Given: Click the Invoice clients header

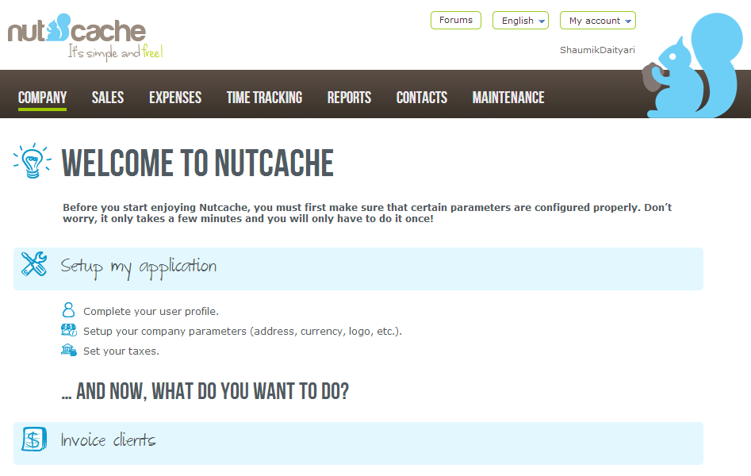Looking at the screenshot, I should click(358, 443).
